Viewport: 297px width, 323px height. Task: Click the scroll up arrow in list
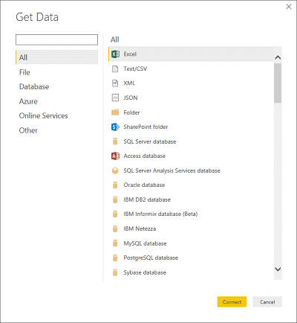278,57
